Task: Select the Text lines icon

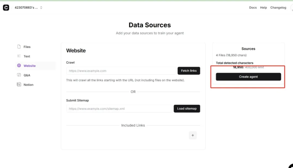Action: [19, 56]
